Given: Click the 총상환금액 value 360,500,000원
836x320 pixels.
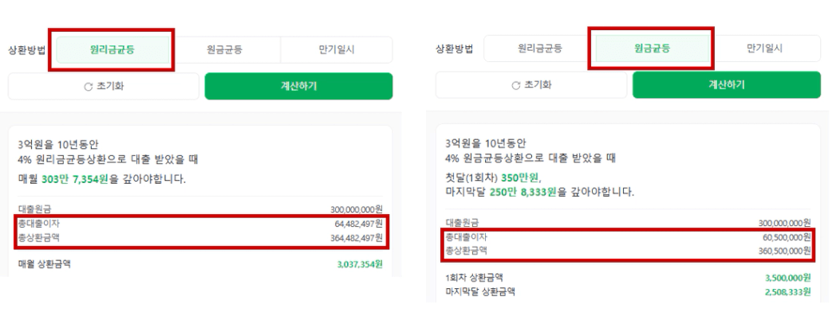Looking at the screenshot, I should point(785,250).
